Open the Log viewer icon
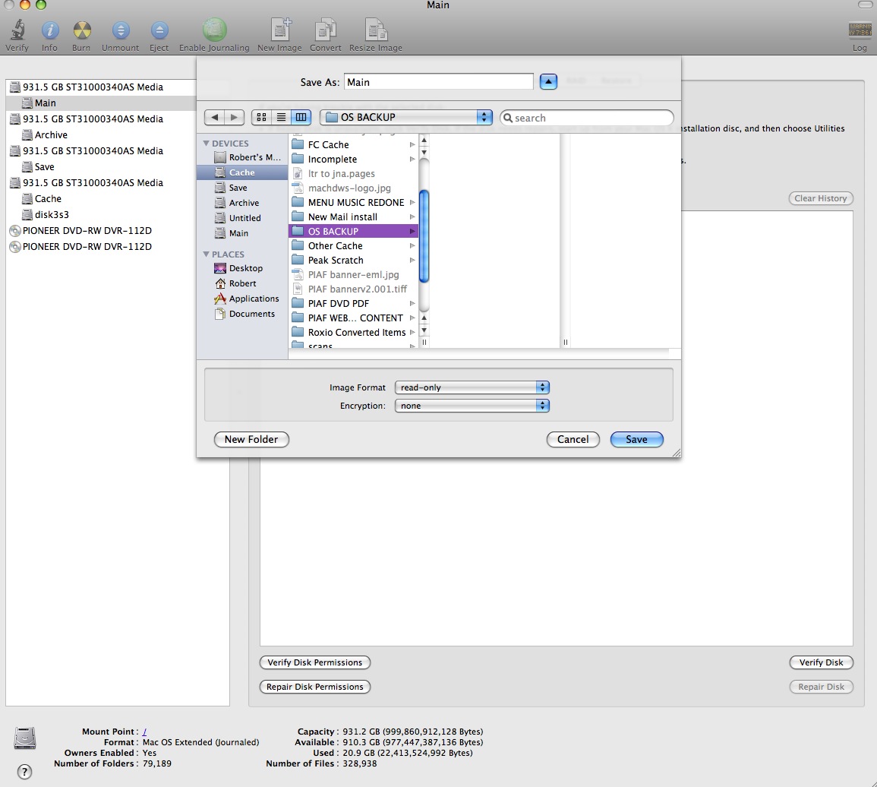This screenshot has width=877, height=787. click(x=859, y=30)
